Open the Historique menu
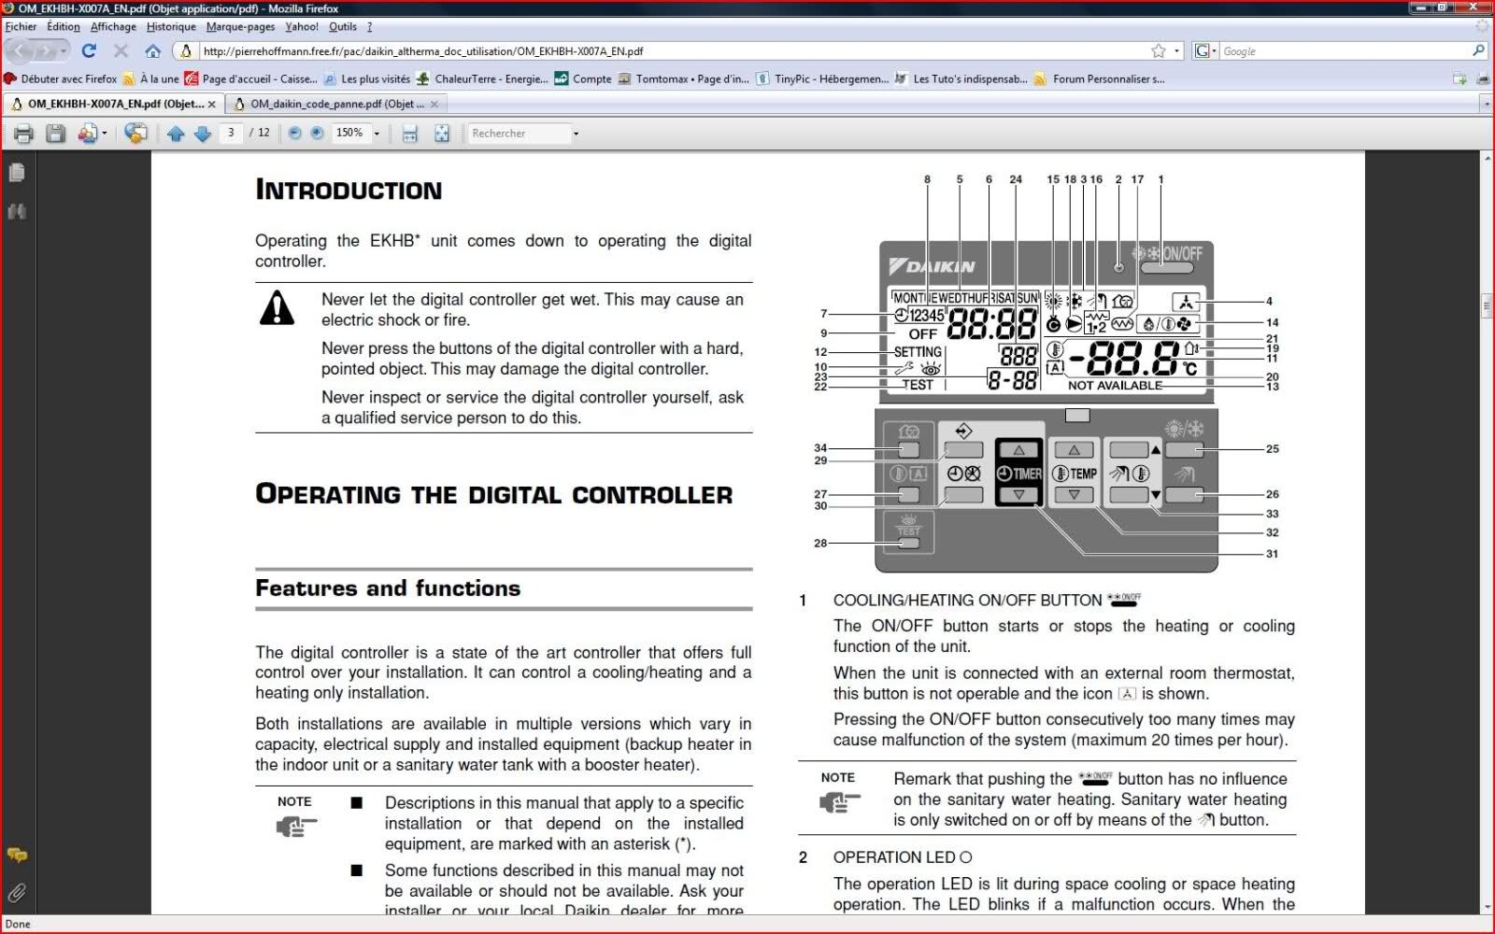The image size is (1495, 934). pyautogui.click(x=171, y=27)
